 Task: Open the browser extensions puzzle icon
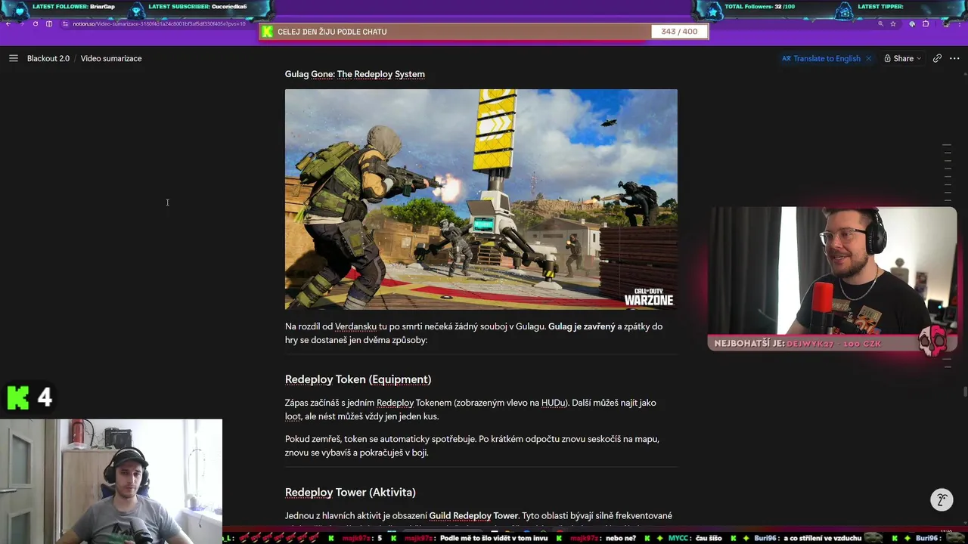[926, 24]
